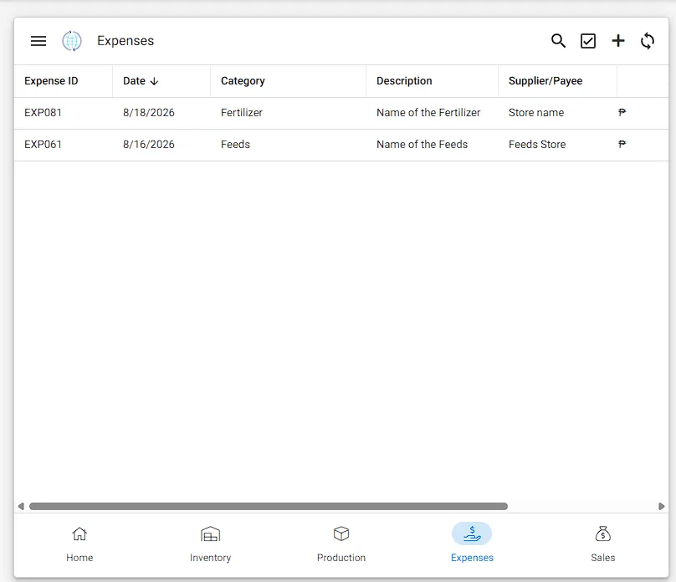Toggle multi-select checkbox icon in header
The width and height of the screenshot is (676, 582).
pyautogui.click(x=588, y=41)
